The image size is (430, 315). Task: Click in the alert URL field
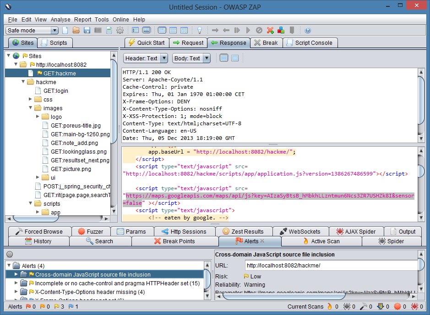click(331, 265)
